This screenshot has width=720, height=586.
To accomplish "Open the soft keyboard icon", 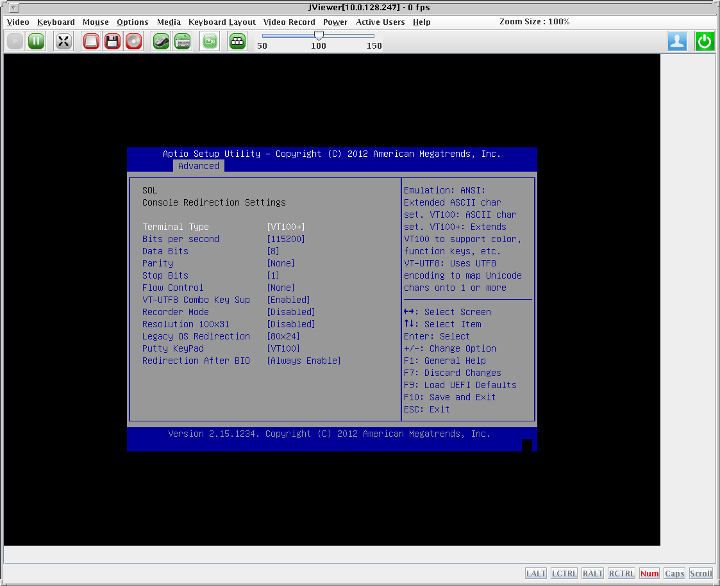I will 183,42.
